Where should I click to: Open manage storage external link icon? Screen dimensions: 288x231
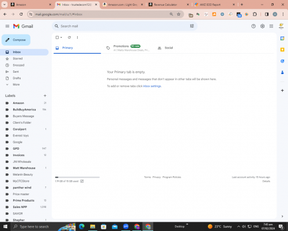click(82, 181)
